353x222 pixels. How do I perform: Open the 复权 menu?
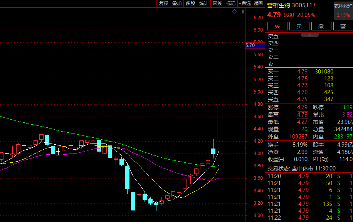coord(164,3)
